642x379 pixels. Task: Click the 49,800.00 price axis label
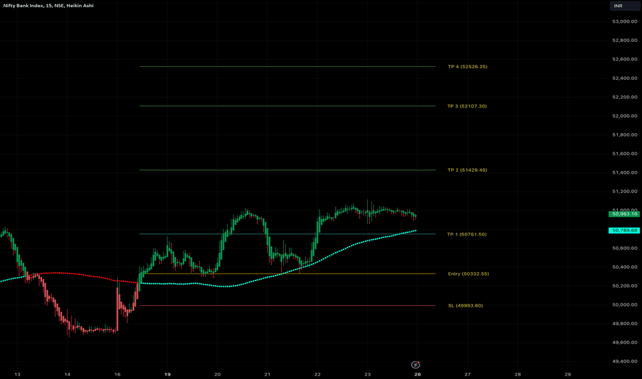[x=625, y=324]
